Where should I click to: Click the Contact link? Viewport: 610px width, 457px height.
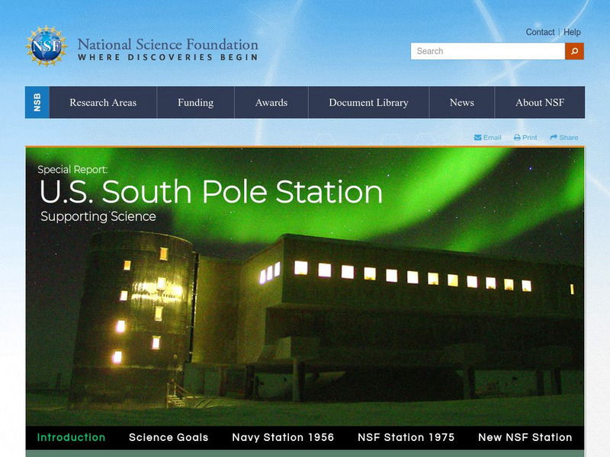pyautogui.click(x=540, y=32)
